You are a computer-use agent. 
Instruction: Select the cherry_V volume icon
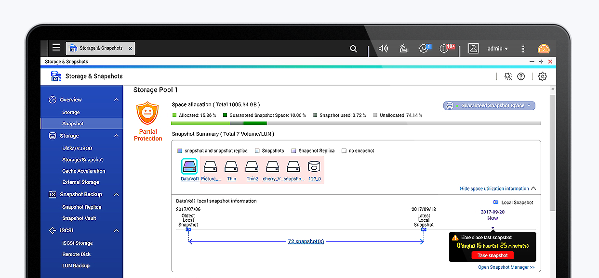click(273, 166)
